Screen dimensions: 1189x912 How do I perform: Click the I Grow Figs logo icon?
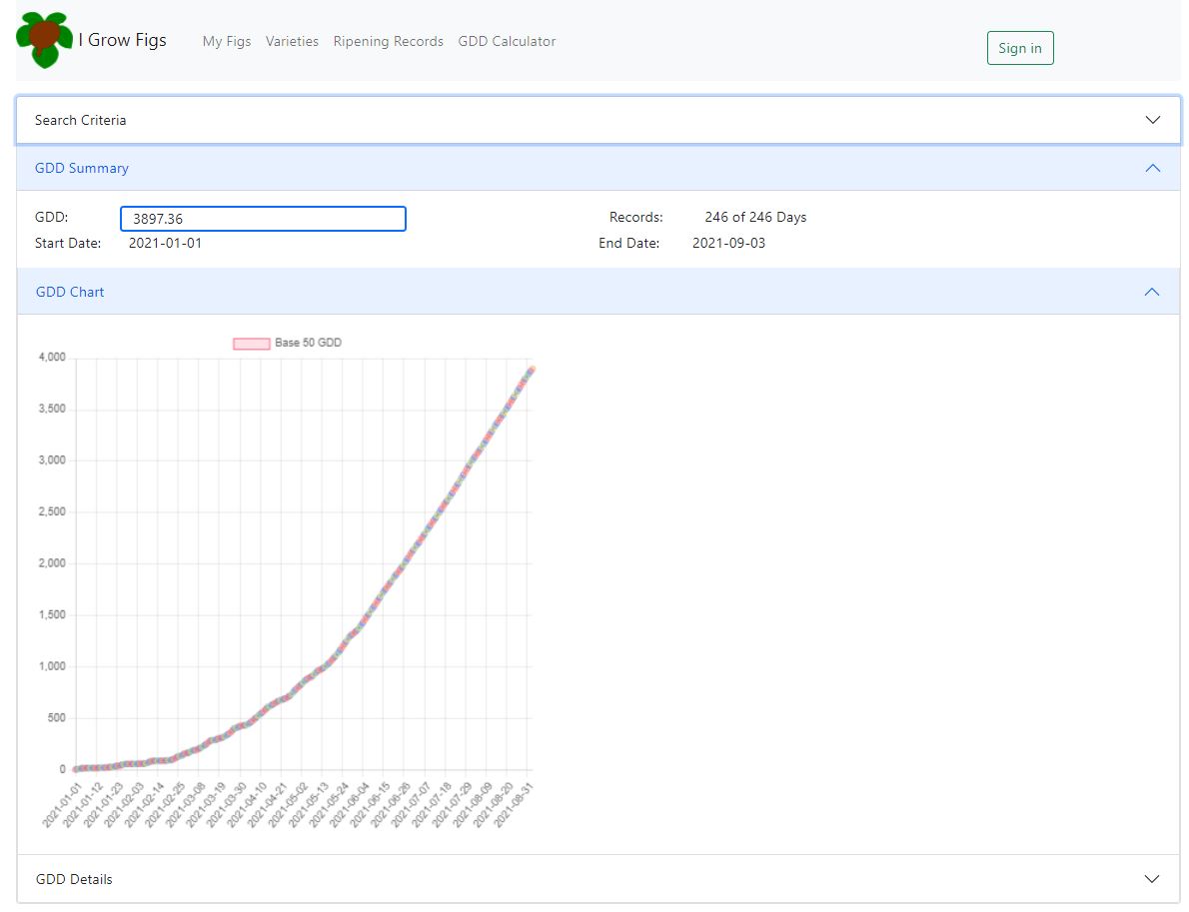[40, 40]
